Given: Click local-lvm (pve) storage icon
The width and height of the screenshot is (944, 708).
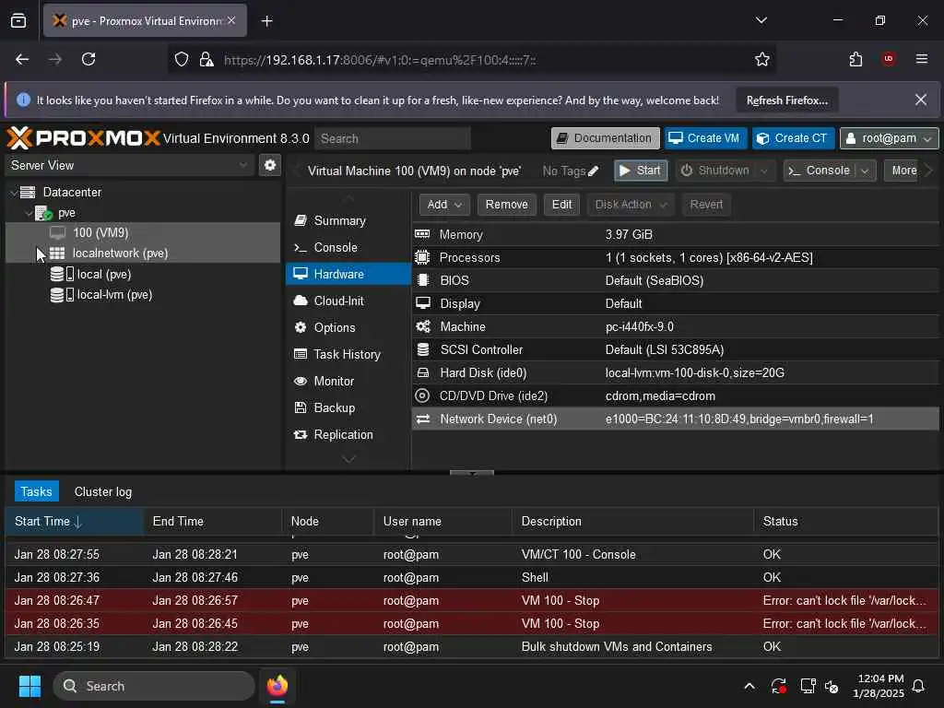Looking at the screenshot, I should [x=62, y=294].
